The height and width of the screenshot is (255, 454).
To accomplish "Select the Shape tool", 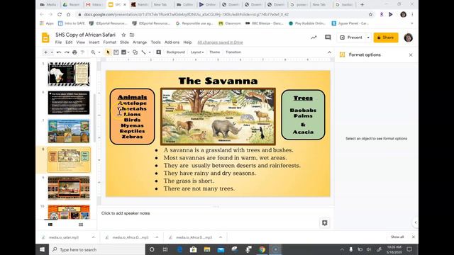I will [x=135, y=52].
